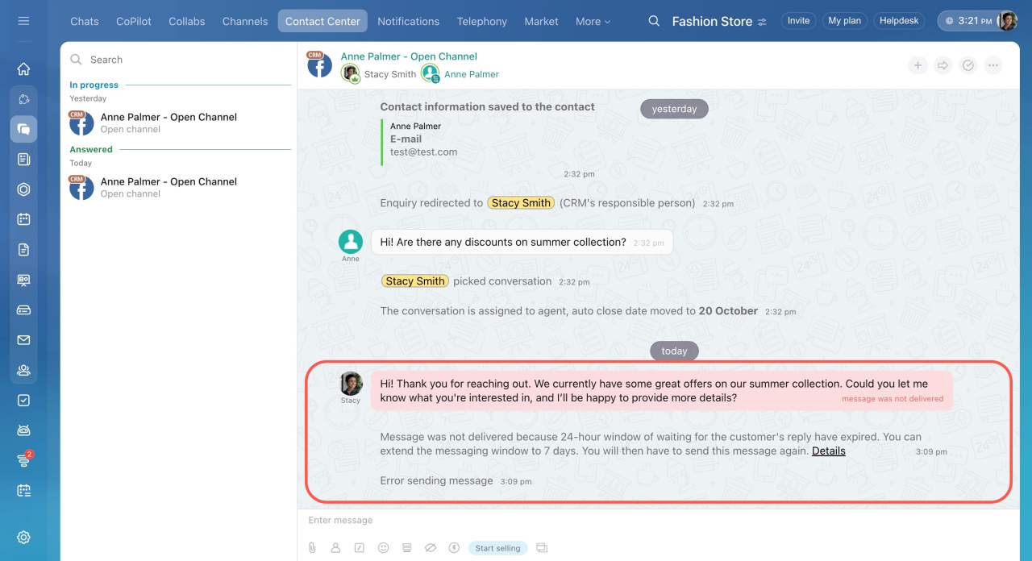Click Anne's avatar beside her message
Screen dimensions: 1032x561
click(x=351, y=242)
